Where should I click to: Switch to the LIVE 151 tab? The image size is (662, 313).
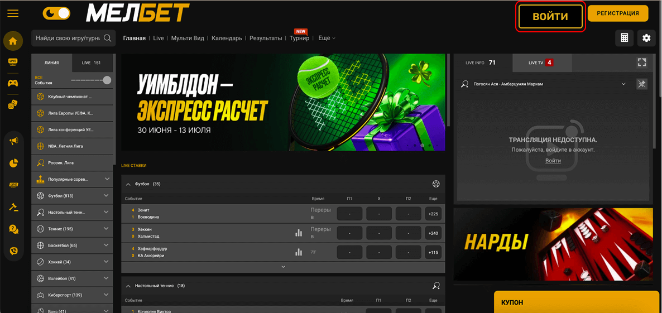click(x=92, y=63)
